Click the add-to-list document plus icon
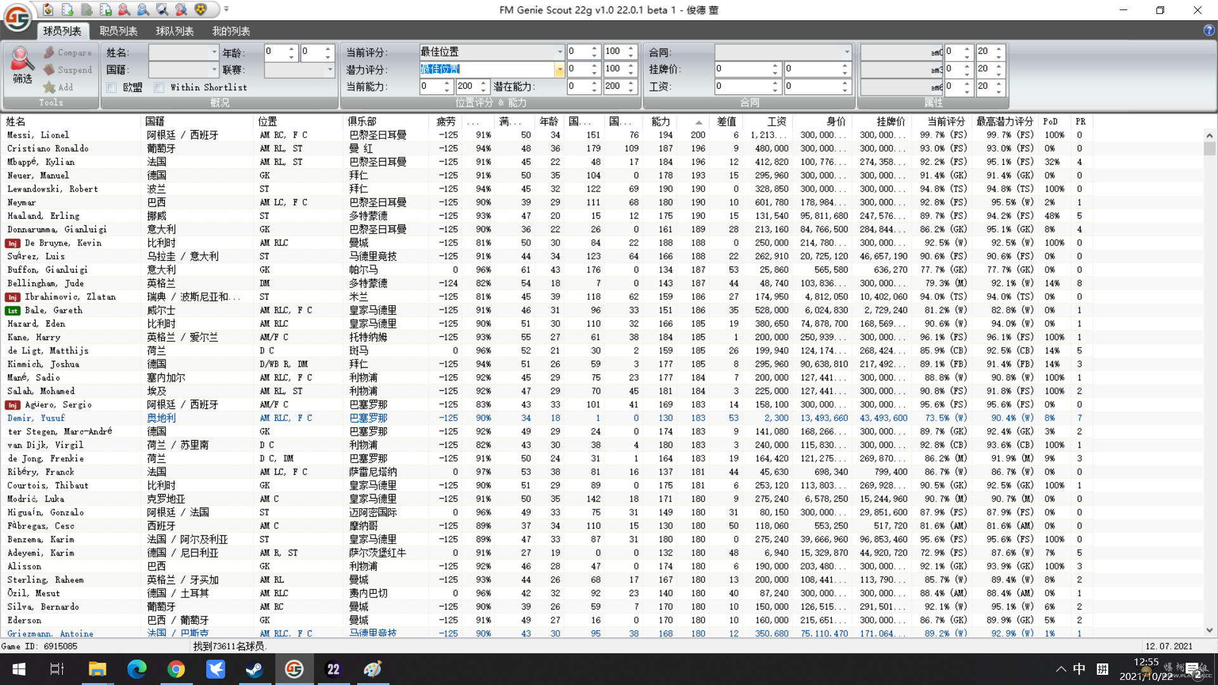The width and height of the screenshot is (1218, 685). click(86, 10)
